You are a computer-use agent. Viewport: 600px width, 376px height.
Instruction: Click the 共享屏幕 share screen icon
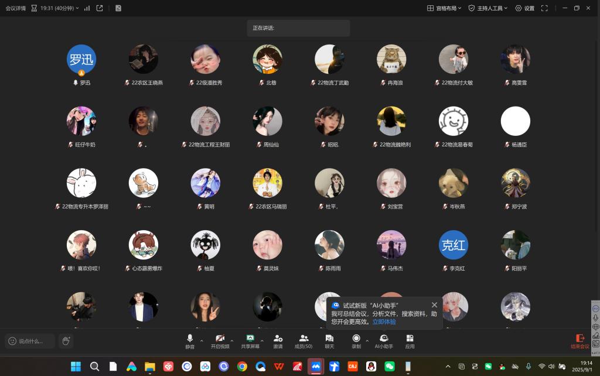(x=250, y=341)
